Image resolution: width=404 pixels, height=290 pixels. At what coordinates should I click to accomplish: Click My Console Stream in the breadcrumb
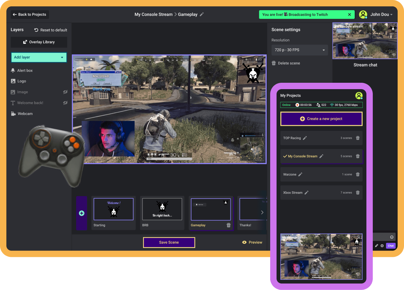[154, 14]
